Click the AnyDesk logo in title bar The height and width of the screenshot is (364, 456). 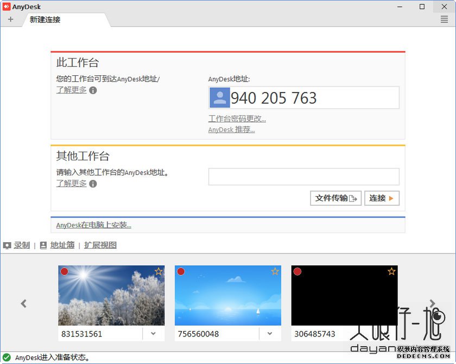(x=7, y=6)
